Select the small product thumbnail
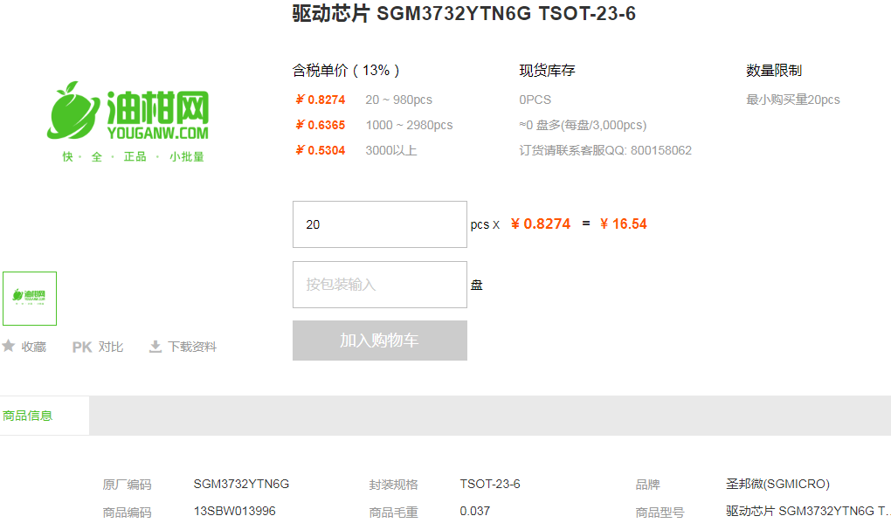 click(x=30, y=299)
